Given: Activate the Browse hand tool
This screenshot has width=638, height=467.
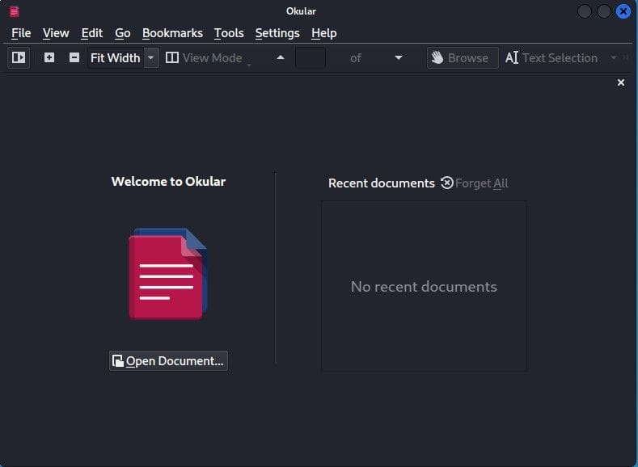Looking at the screenshot, I should tap(463, 57).
